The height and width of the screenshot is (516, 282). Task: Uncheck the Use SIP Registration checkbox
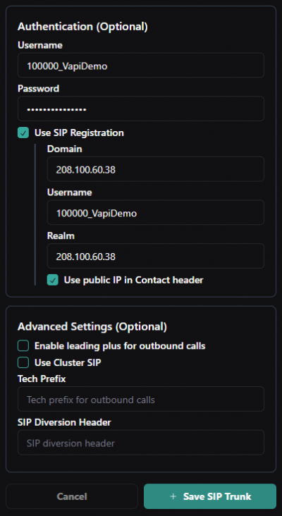23,133
